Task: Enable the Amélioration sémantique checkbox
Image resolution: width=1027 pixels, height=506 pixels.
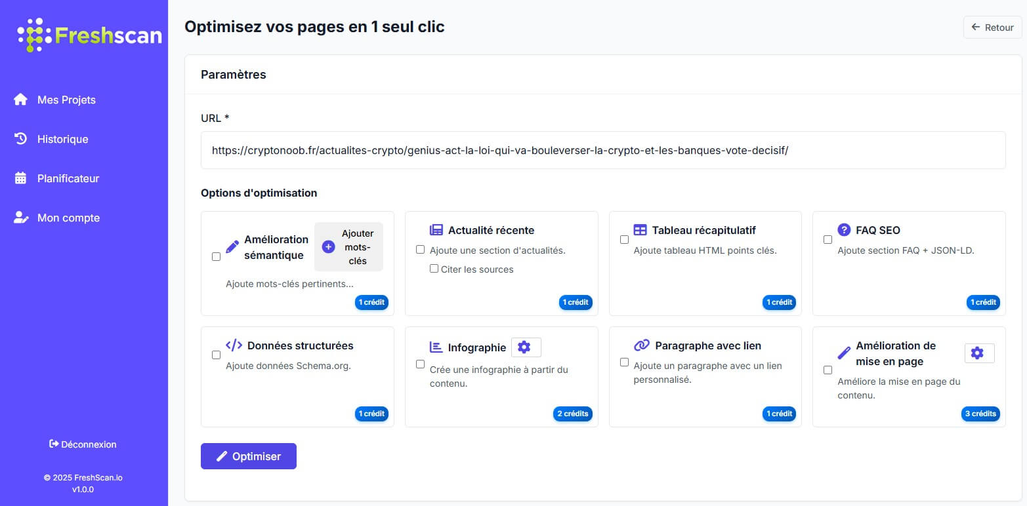Action: tap(216, 257)
